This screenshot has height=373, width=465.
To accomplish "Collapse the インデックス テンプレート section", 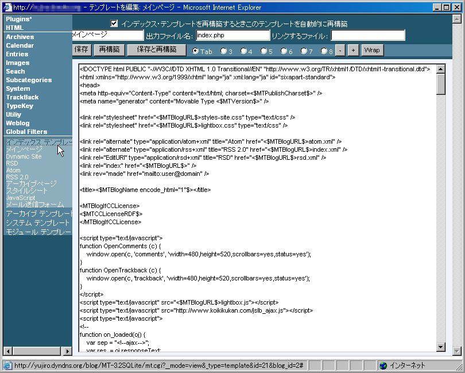I will pyautogui.click(x=39, y=142).
